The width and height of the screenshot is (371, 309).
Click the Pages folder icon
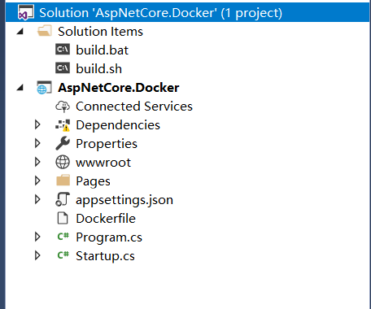coord(63,181)
